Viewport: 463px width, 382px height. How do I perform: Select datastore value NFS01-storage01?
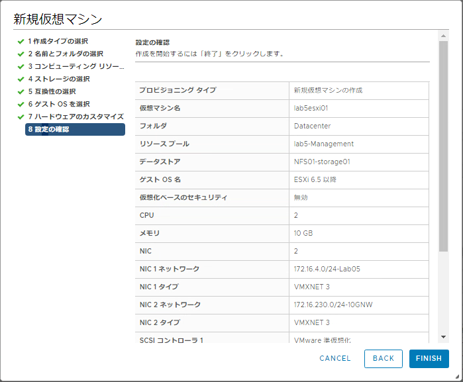(322, 162)
